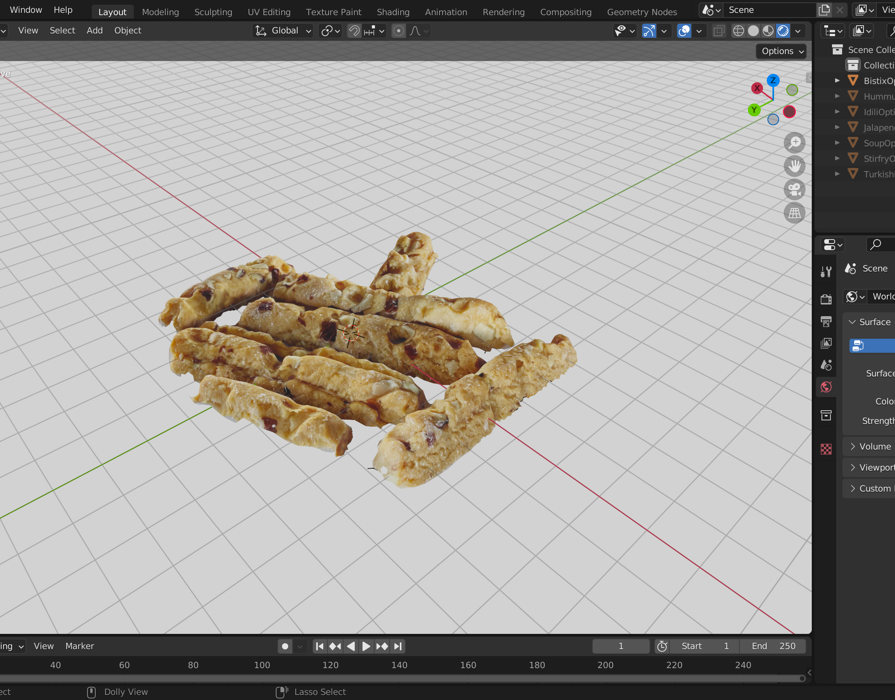Click the End frame field 250
This screenshot has width=895, height=700.
(x=772, y=646)
